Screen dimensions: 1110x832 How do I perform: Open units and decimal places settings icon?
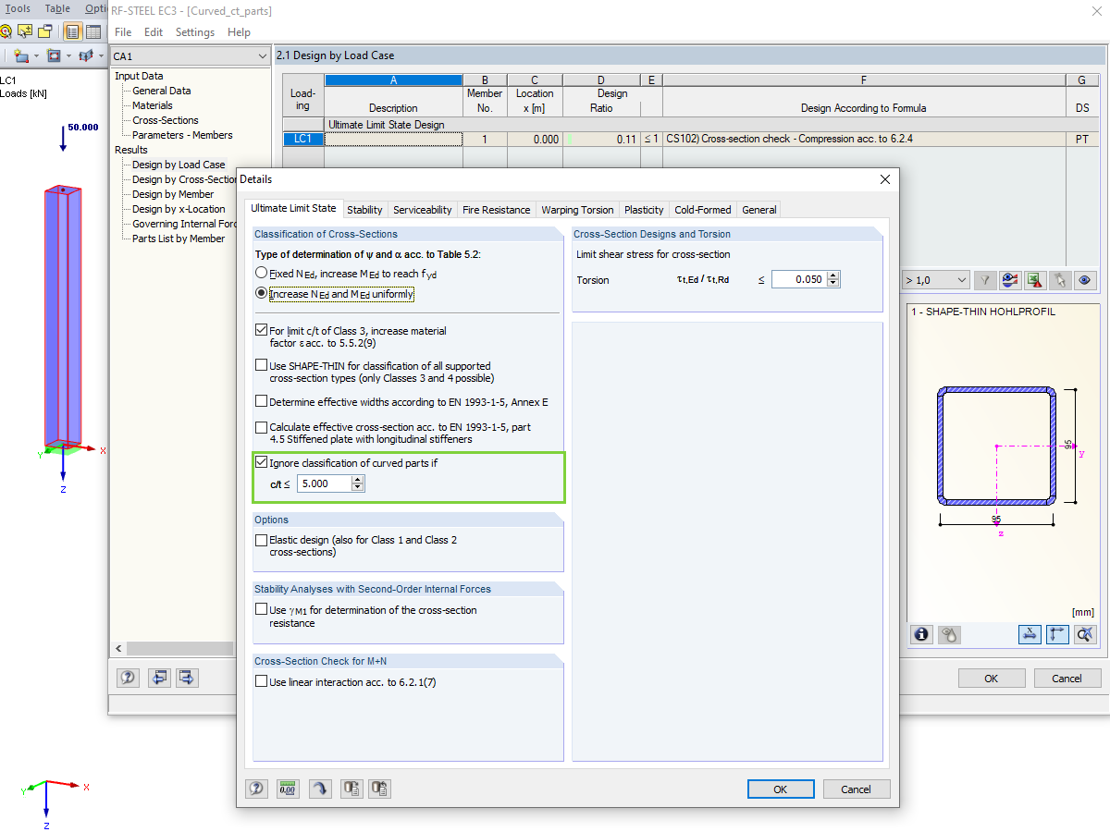coord(288,789)
